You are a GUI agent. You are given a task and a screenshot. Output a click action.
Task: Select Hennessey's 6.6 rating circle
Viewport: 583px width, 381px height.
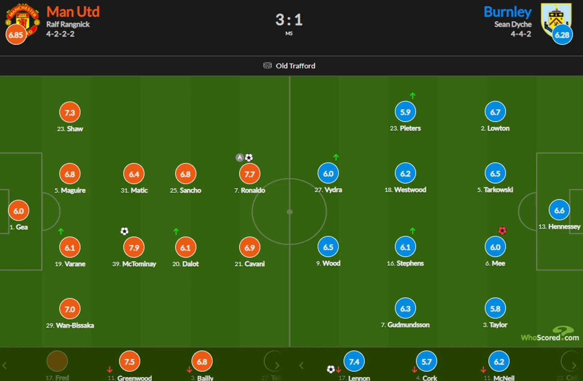pos(559,210)
